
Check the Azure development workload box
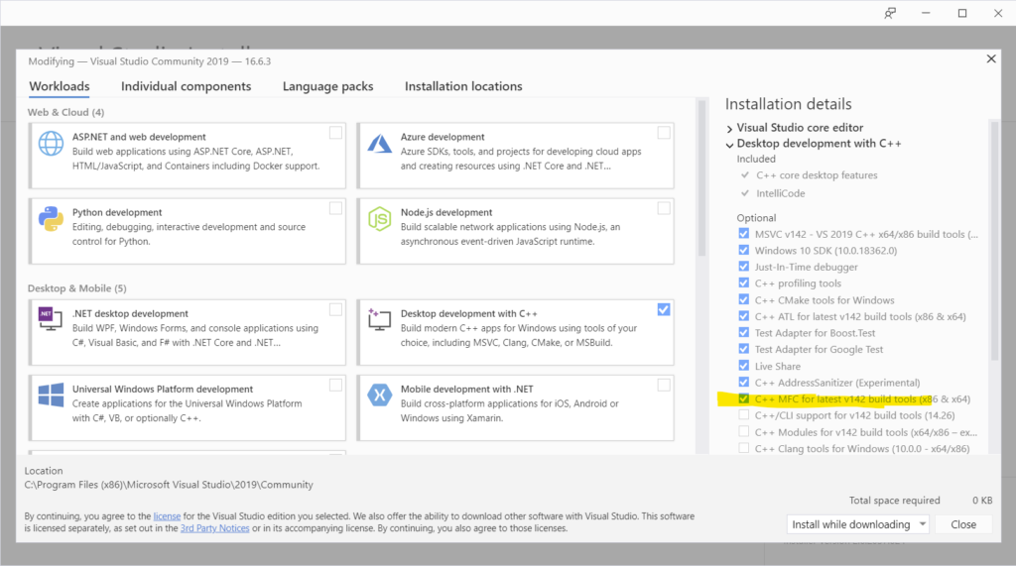coord(664,133)
